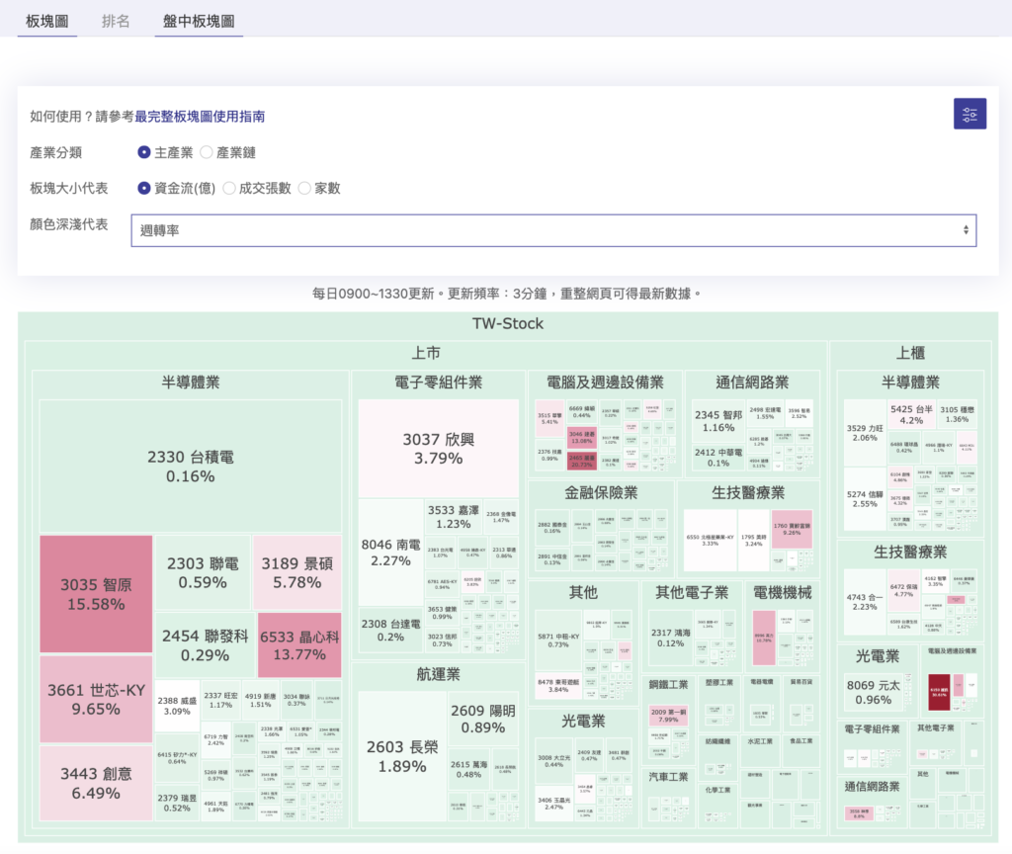Switch to the 板塊圖 tab
The width and height of the screenshot is (1012, 854).
coord(47,22)
